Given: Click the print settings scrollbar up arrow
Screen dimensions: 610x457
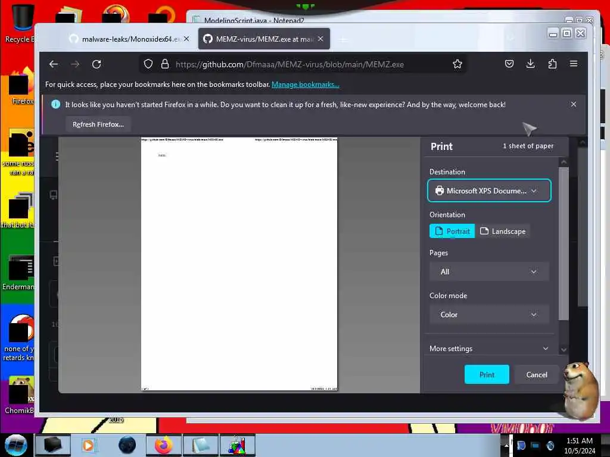Looking at the screenshot, I should tap(564, 162).
